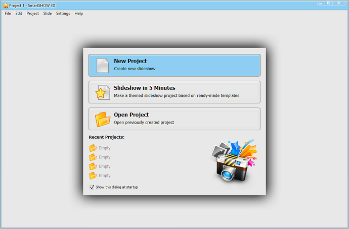Image resolution: width=349 pixels, height=229 pixels.
Task: Open the Slide menu
Action: pos(48,13)
